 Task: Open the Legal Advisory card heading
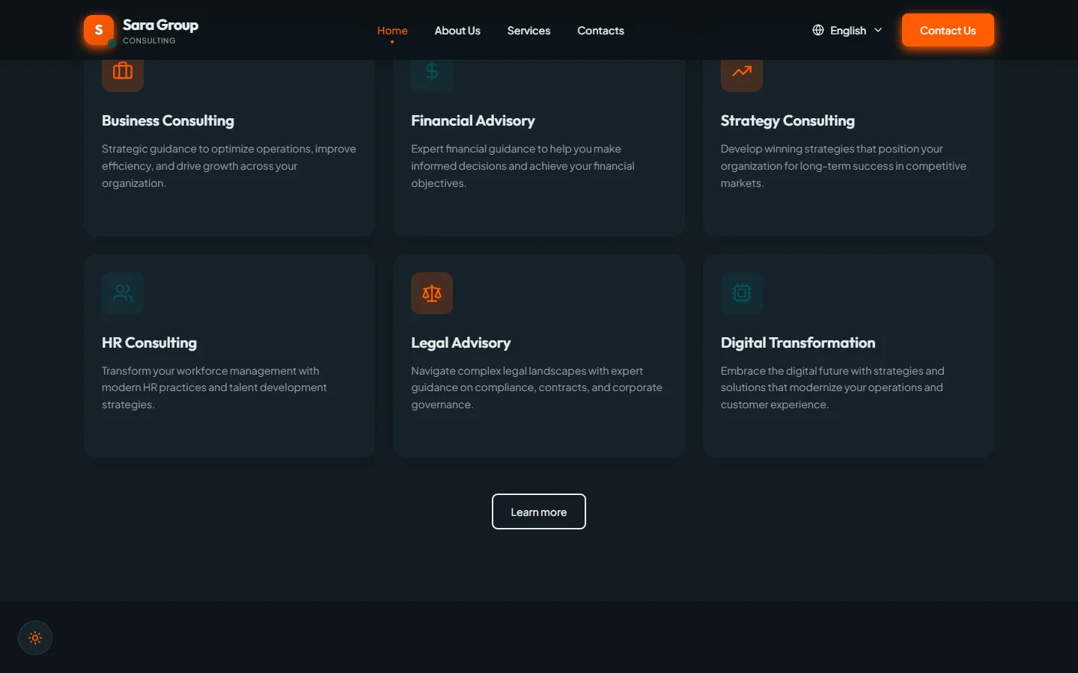[460, 342]
